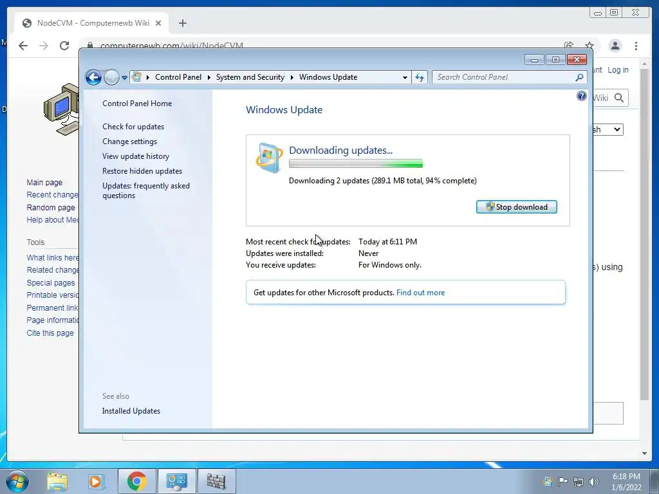Open Installed Updates link
Viewport: 659px width, 494px height.
click(131, 411)
